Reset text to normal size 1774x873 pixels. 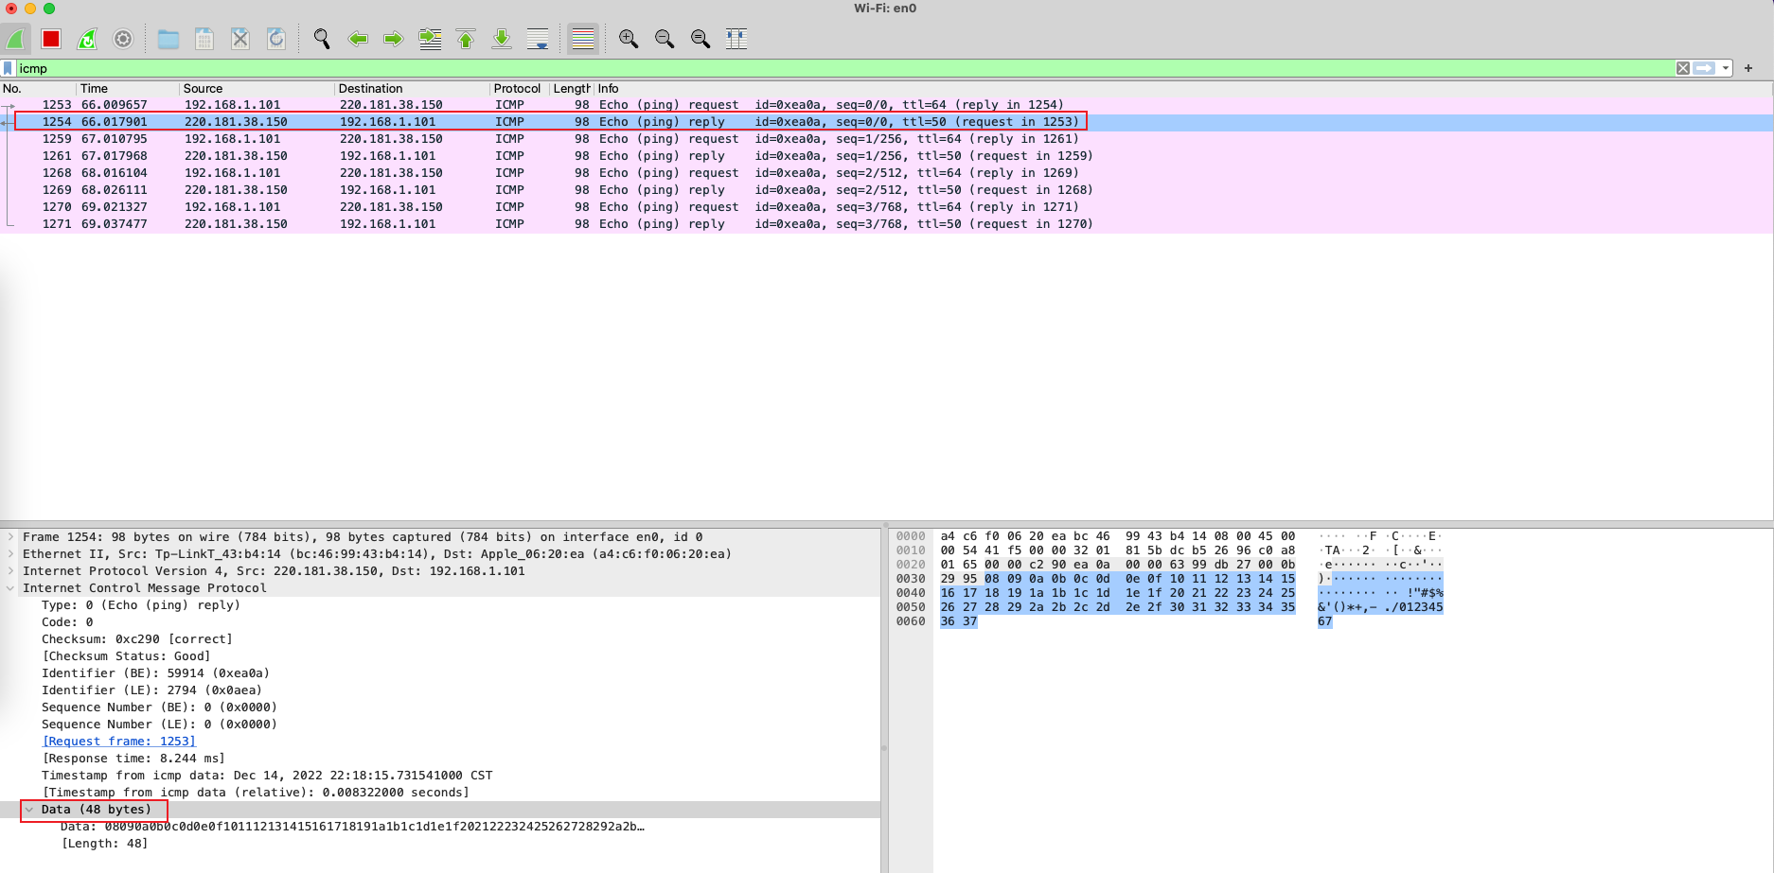click(701, 39)
